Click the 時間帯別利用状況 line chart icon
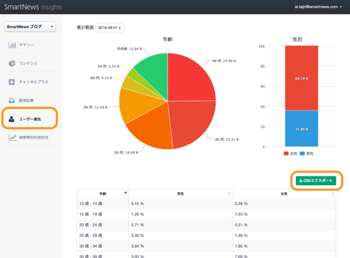The image size is (350, 258). pos(12,137)
